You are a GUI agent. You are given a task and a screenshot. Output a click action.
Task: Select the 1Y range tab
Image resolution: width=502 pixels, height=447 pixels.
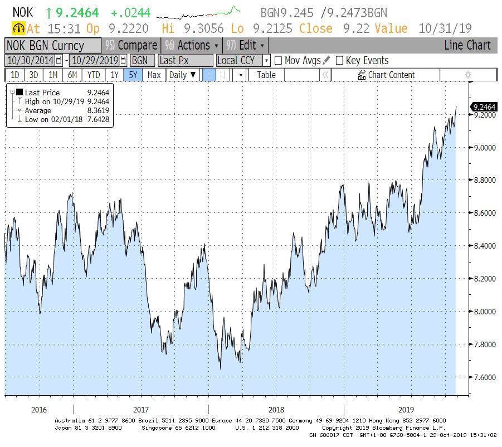pos(115,75)
